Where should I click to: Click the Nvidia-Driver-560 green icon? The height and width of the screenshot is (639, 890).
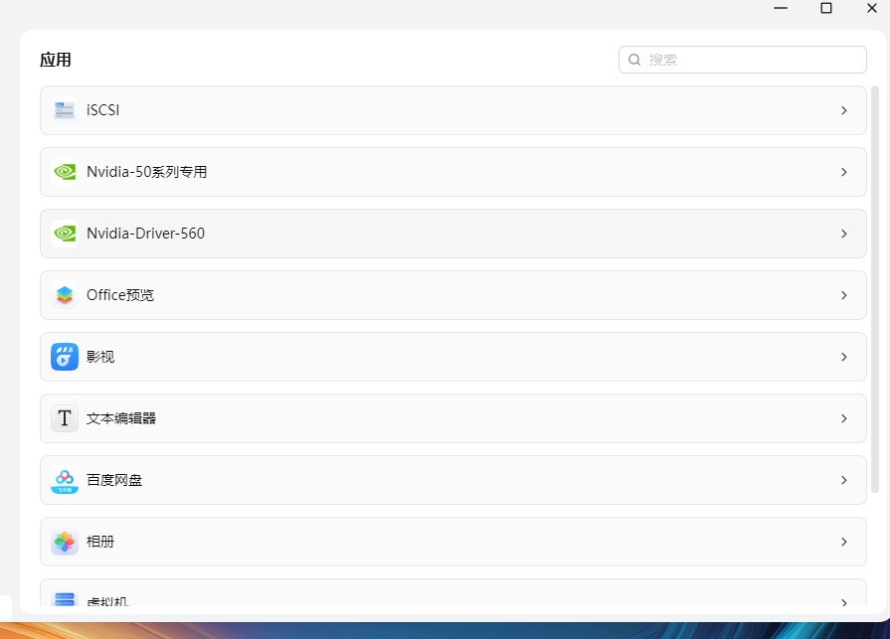65,234
